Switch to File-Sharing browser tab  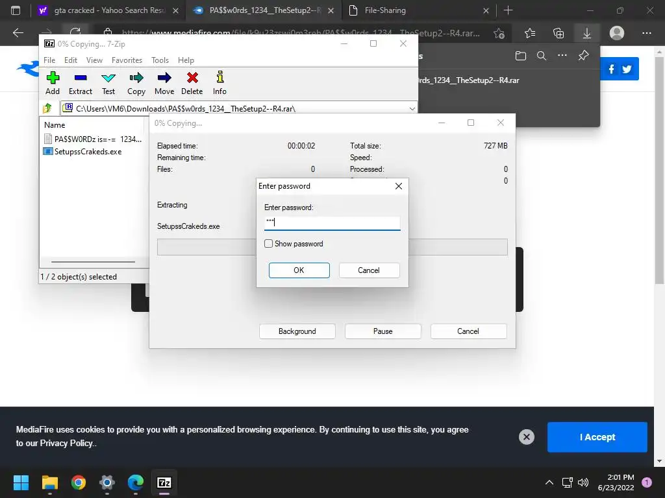[418, 10]
